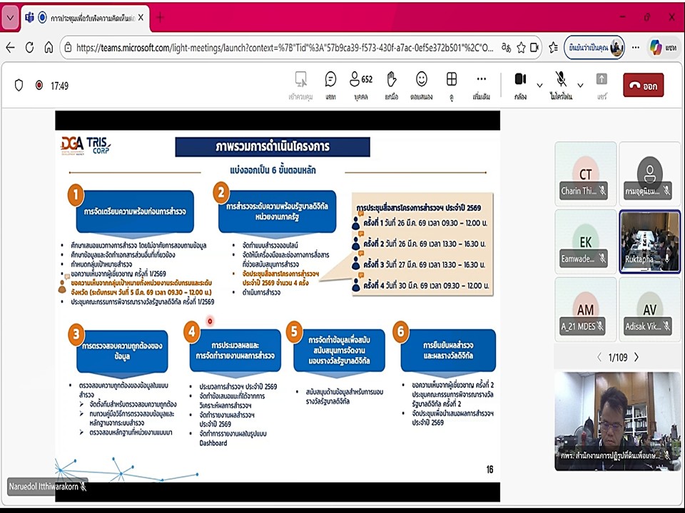Show the participants list with 652 people
This screenshot has width=685, height=513.
pos(360,84)
